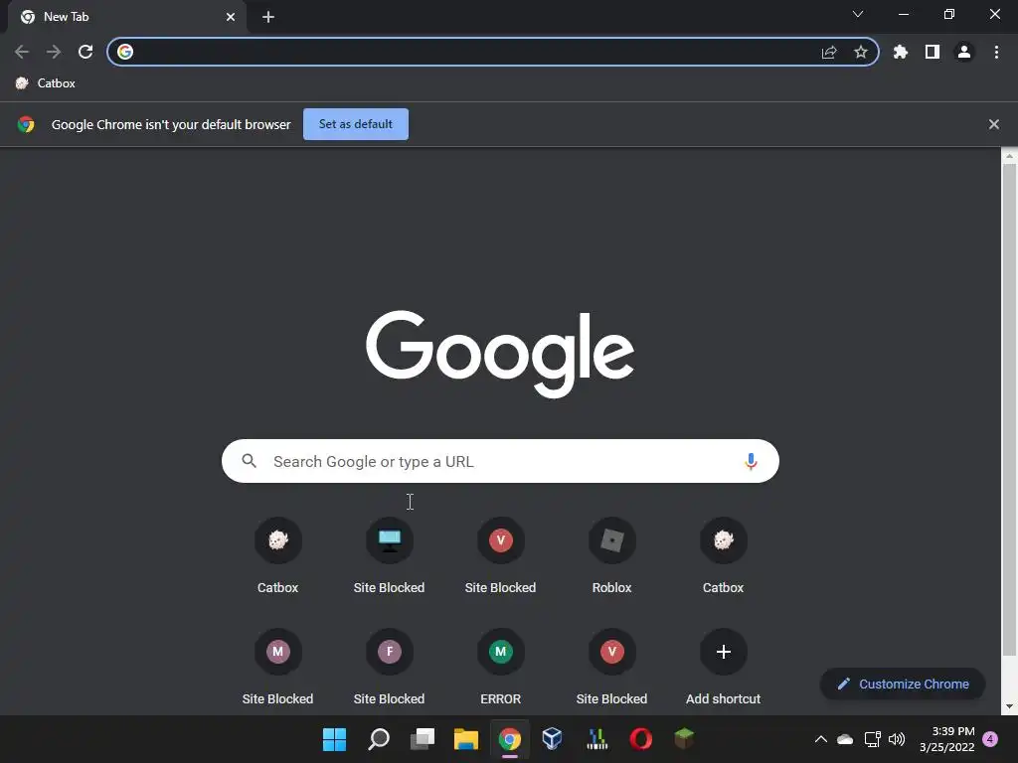1018x763 pixels.
Task: Open the purple F Site Blocked shortcut
Action: coord(389,667)
